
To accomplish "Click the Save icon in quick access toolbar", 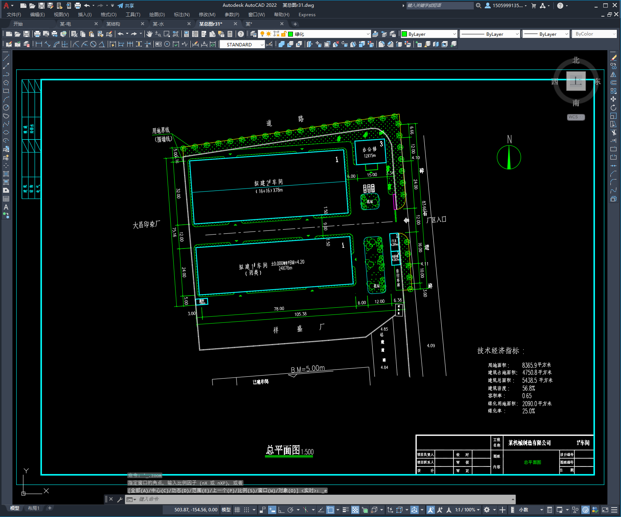I will [x=42, y=5].
